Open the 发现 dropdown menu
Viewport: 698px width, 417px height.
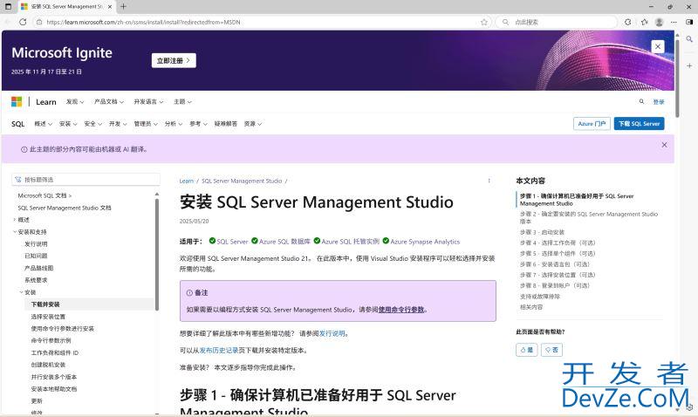(x=75, y=102)
